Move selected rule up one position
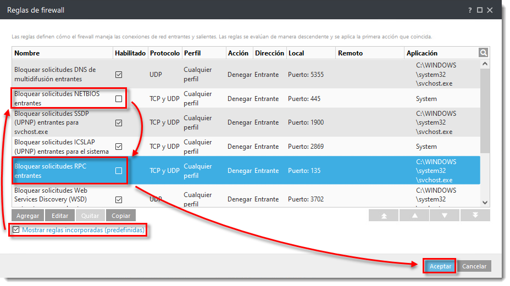 (x=414, y=216)
